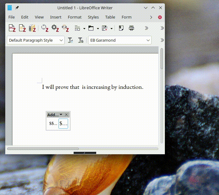Click the pin icon in title bar
This screenshot has width=219, height=195.
pyautogui.click(x=17, y=7)
